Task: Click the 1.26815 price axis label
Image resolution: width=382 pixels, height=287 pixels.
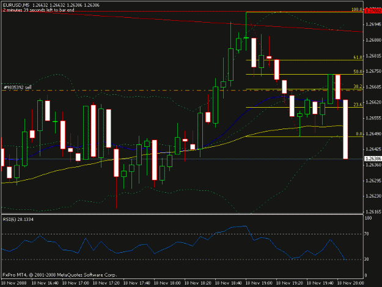Action: click(x=373, y=56)
